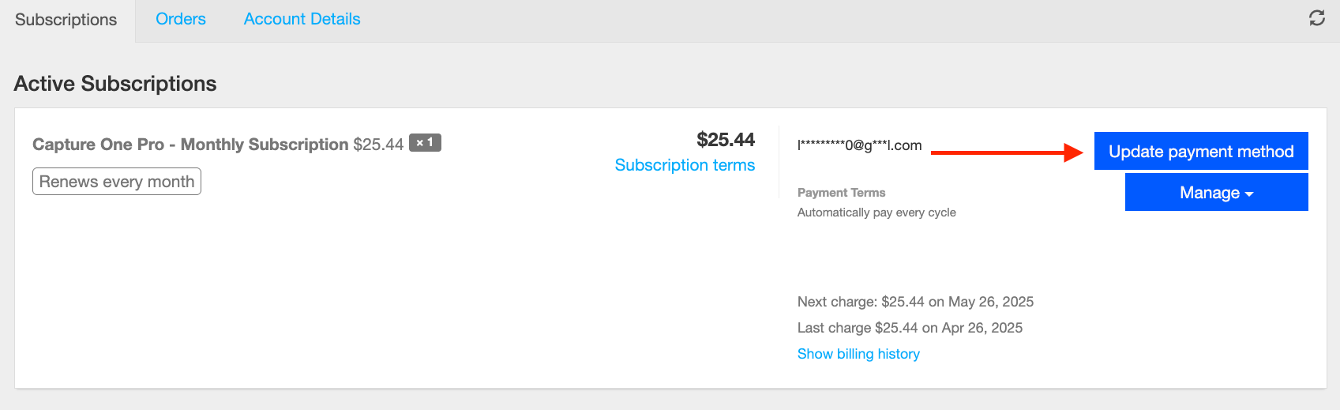Click the Renews every month badge
The image size is (1340, 410).
[x=117, y=181]
